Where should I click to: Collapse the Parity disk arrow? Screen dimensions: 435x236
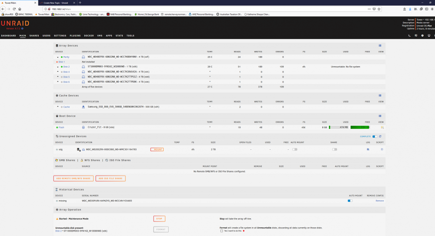58,57
